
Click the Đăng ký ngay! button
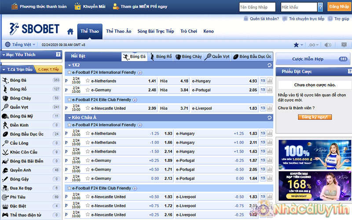coord(314,117)
